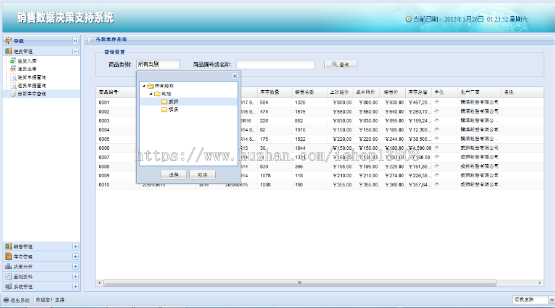The image size is (555, 308).
Task: Select the table row numbered 0003
Action: point(319,121)
